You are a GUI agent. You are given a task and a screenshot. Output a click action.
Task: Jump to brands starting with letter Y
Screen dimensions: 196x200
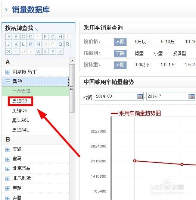click(53, 51)
